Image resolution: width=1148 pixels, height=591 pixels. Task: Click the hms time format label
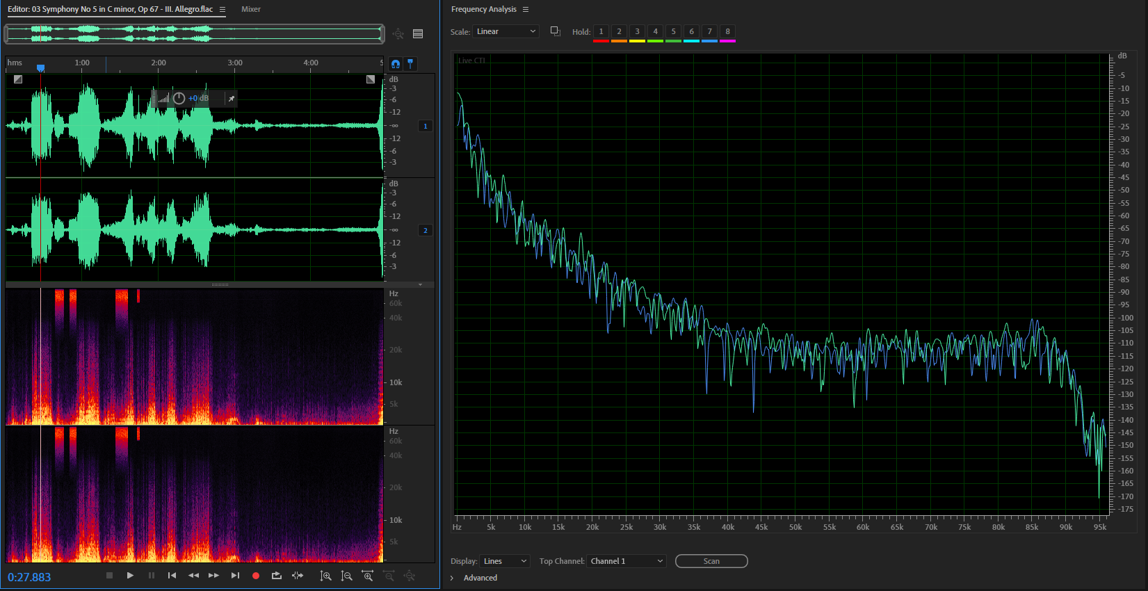pos(15,63)
